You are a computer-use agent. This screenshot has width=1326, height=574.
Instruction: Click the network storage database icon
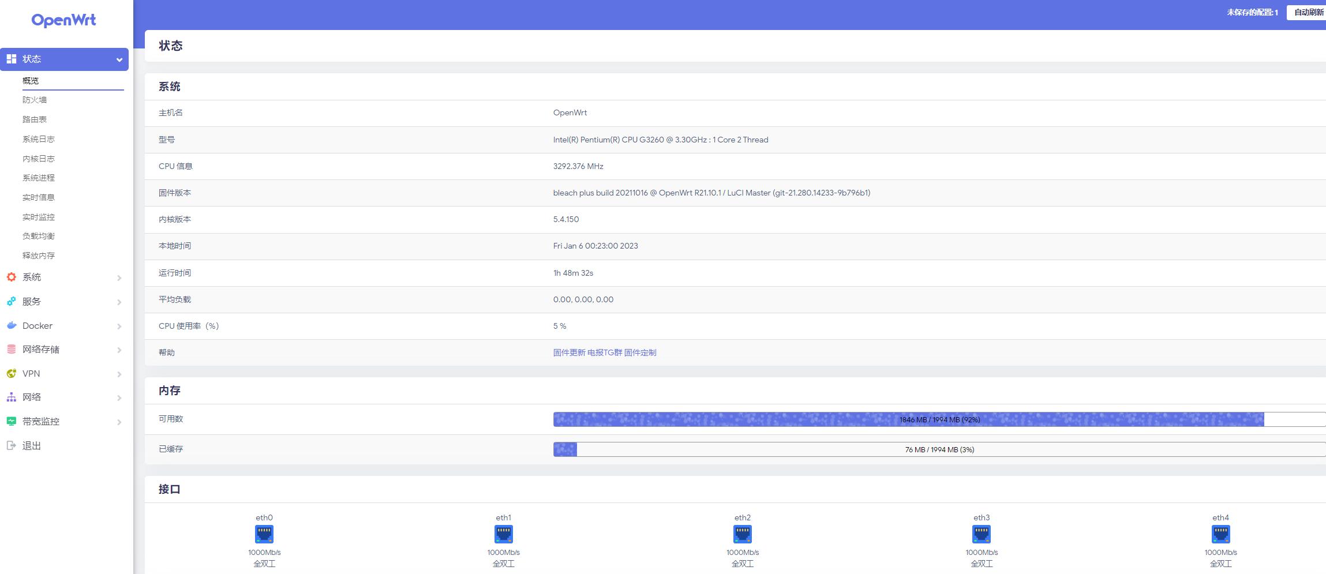point(12,349)
